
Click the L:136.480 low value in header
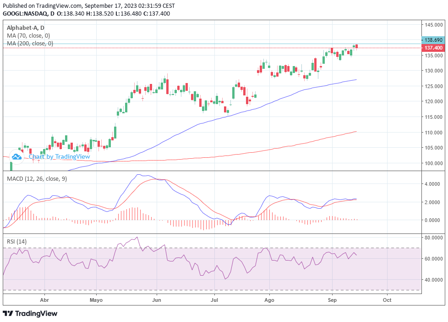128,14
